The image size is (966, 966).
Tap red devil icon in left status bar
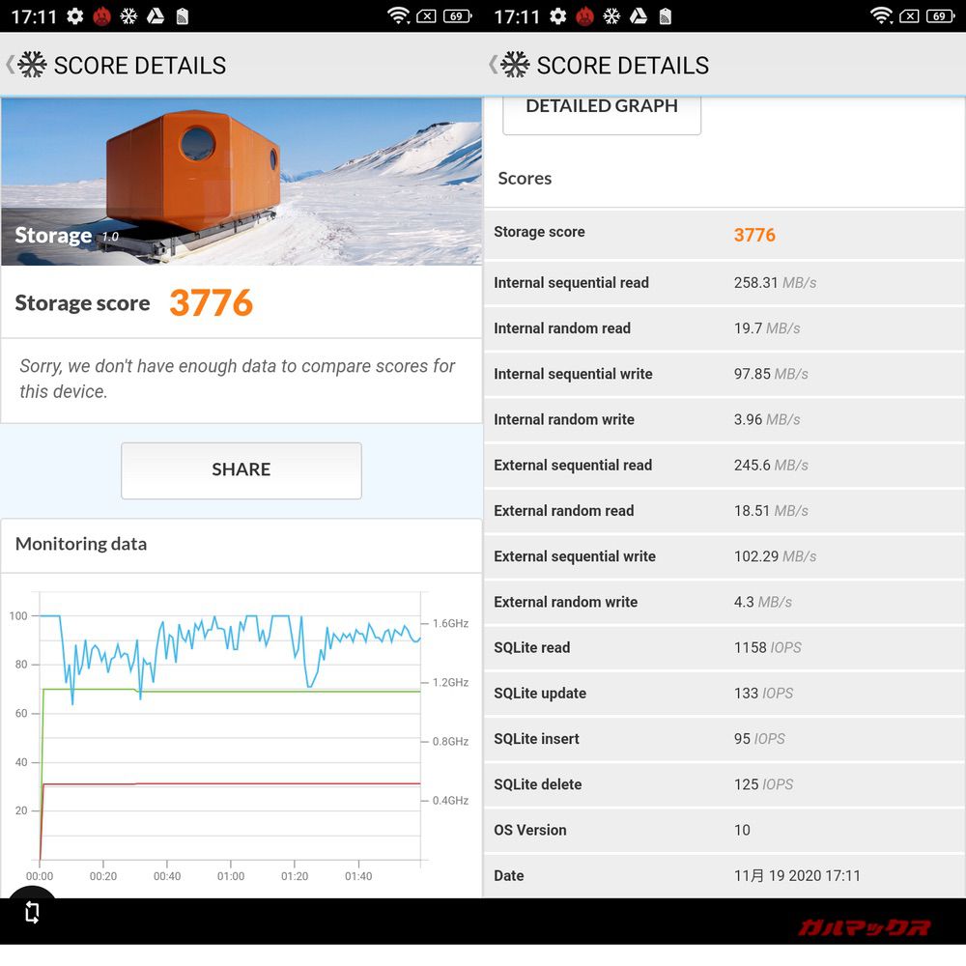point(100,15)
